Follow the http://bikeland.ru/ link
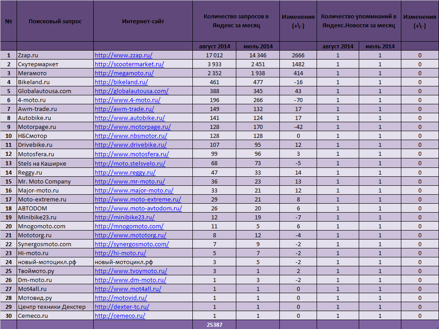Screen dimensions: 439x329 (121, 82)
